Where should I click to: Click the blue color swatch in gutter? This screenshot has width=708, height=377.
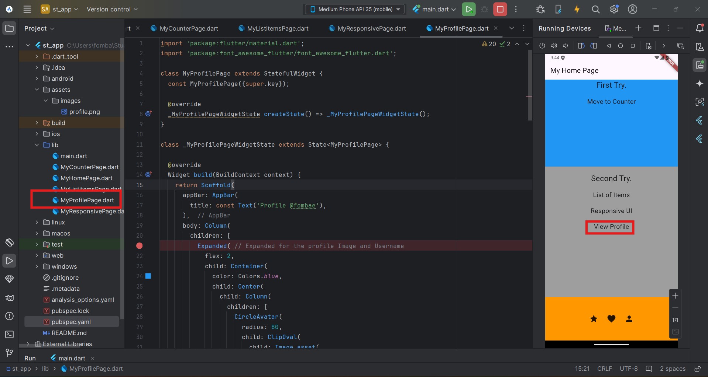coord(148,276)
